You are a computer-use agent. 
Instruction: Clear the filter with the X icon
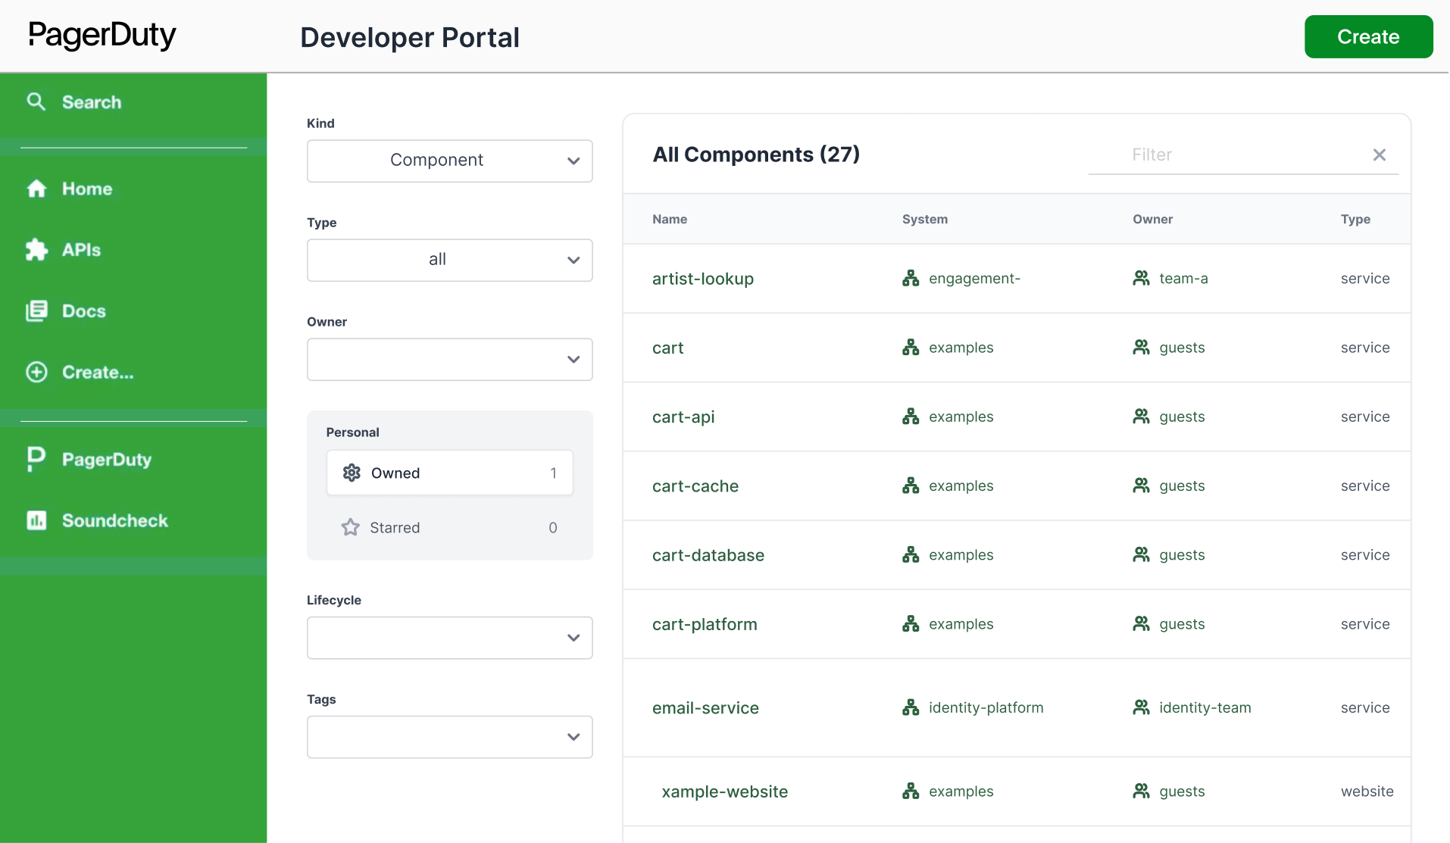pyautogui.click(x=1379, y=155)
